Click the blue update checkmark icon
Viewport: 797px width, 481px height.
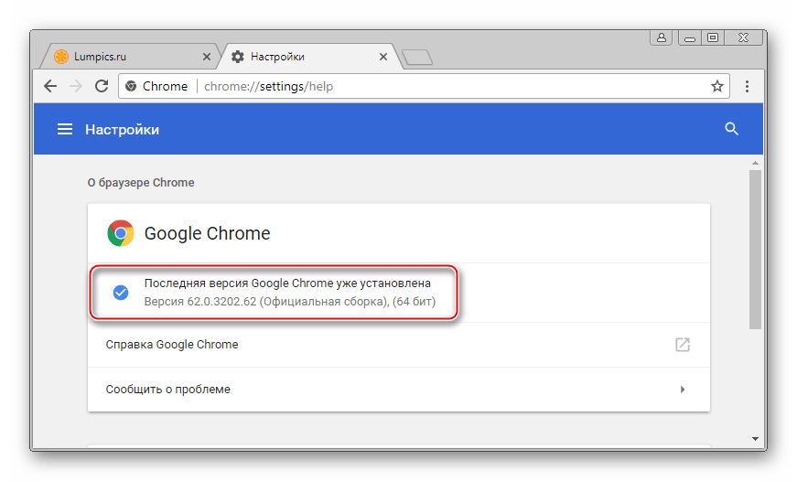[x=120, y=292]
